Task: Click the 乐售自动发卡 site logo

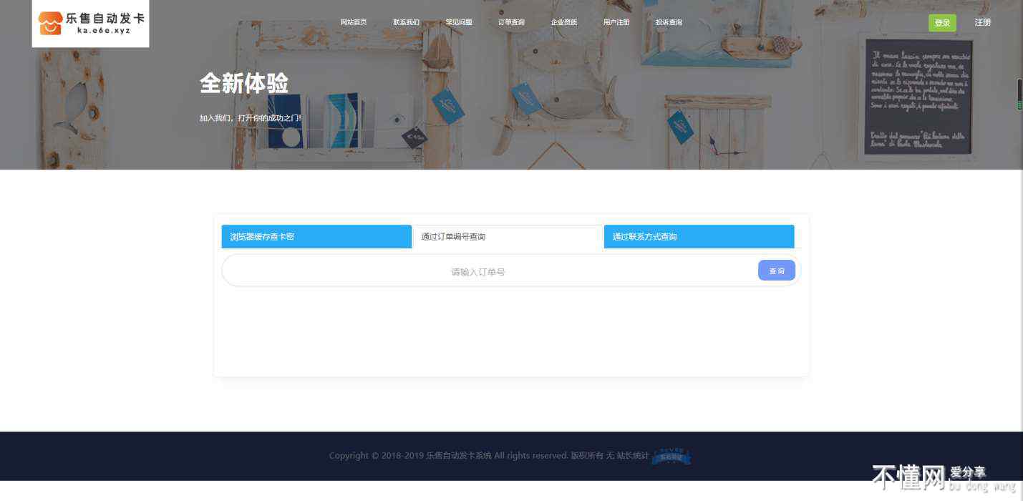Action: coord(90,23)
